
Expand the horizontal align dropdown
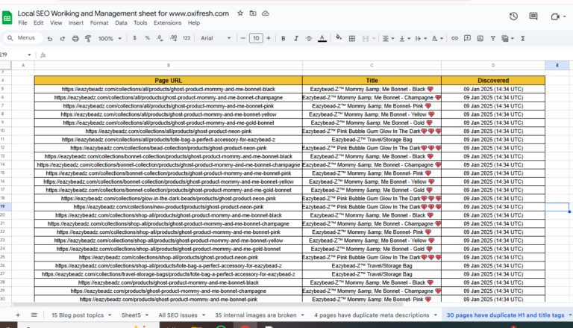click(393, 38)
